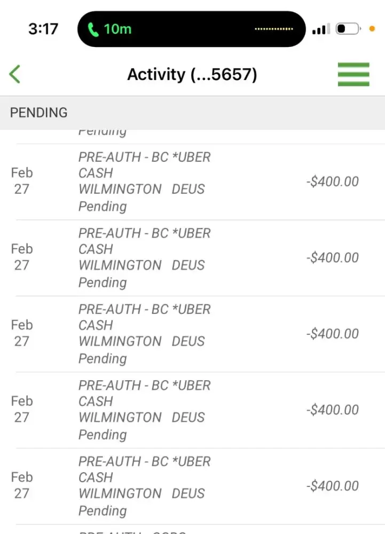Tap the green back arrow
The height and width of the screenshot is (534, 385).
coord(14,74)
